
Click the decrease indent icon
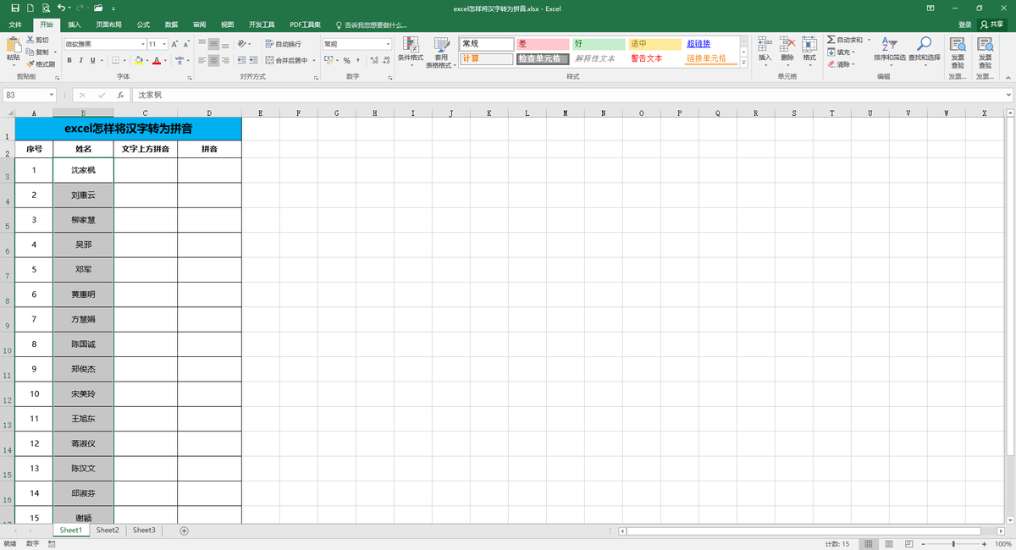(x=241, y=60)
